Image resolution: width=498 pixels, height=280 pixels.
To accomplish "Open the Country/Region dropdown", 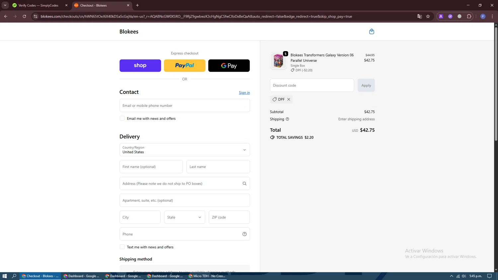I will coord(185,150).
